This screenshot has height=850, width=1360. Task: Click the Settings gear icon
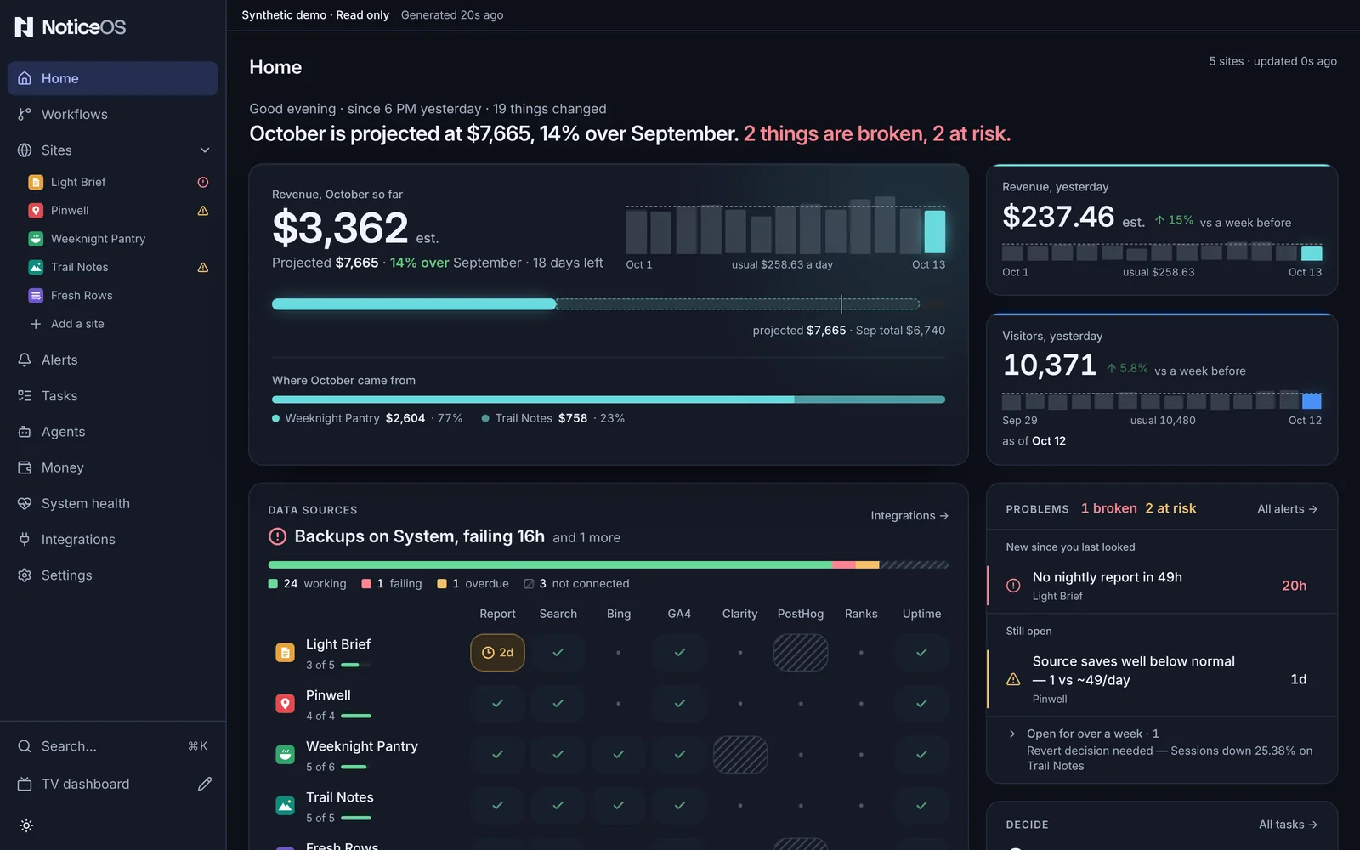(25, 575)
